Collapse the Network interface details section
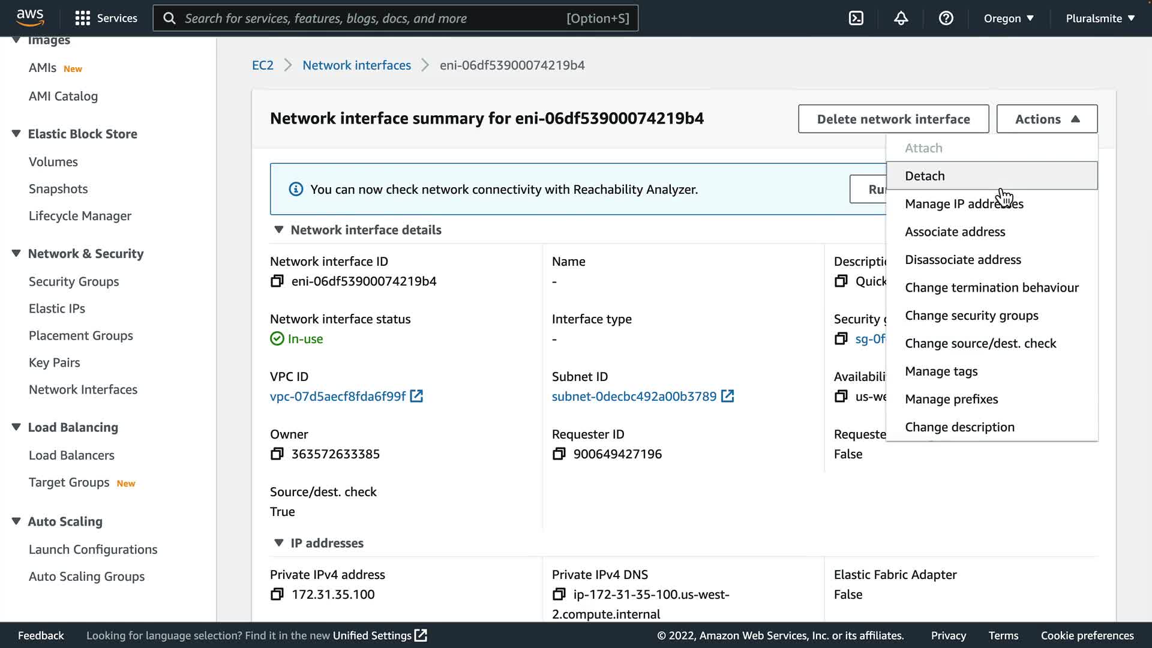 tap(278, 230)
